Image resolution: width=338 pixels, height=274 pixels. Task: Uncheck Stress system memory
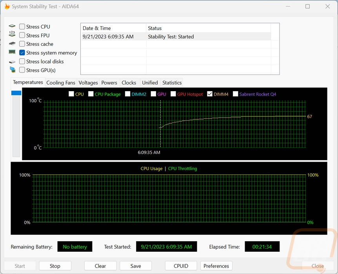[x=22, y=53]
